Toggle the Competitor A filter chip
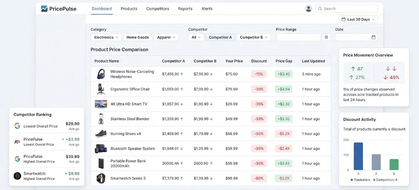Screen dimensions: 419x190 (220, 38)
